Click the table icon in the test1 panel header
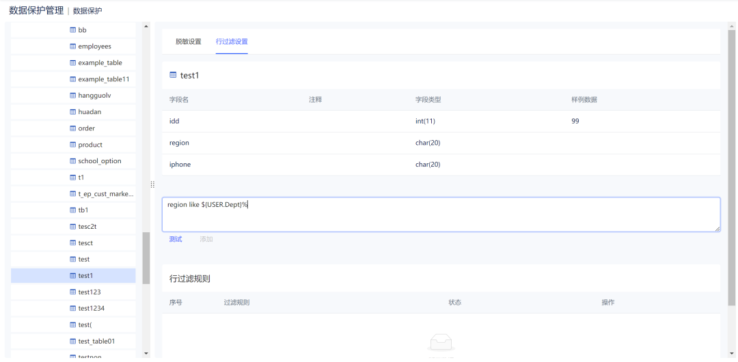The height and width of the screenshot is (362, 738). [173, 75]
